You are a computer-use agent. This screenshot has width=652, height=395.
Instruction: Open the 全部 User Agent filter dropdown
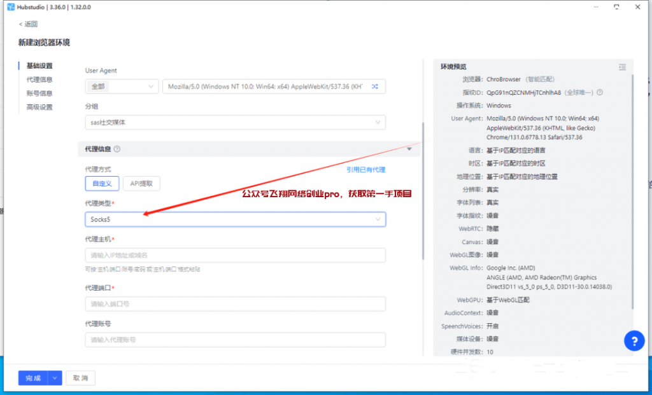click(x=121, y=86)
